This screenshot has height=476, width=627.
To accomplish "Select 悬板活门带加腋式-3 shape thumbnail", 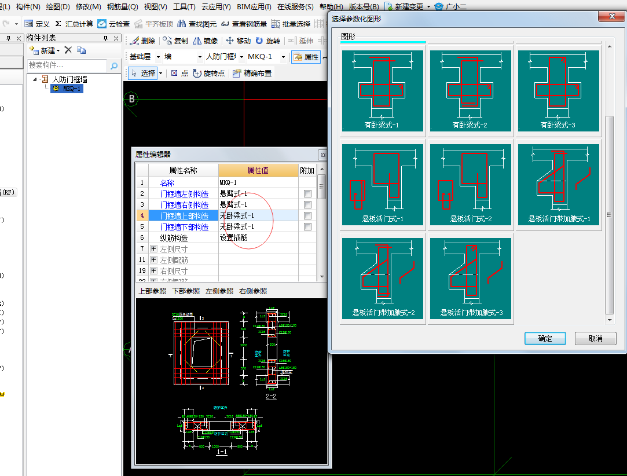I will click(x=470, y=279).
